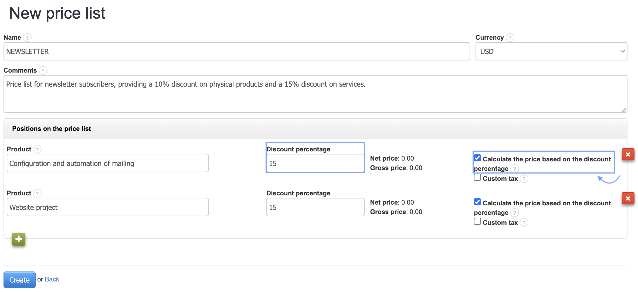
Task: Click the green add position plus icon
Action: point(19,239)
